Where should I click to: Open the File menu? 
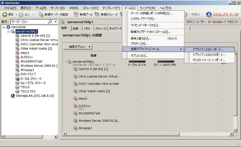pyautogui.click(x=10, y=8)
